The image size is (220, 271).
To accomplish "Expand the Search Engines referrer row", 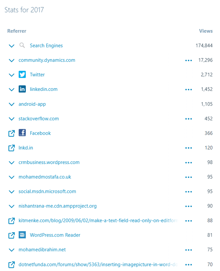I will 11,46.
